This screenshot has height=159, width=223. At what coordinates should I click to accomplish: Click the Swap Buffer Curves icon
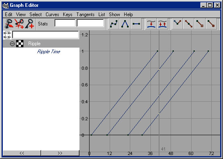(x=163, y=24)
